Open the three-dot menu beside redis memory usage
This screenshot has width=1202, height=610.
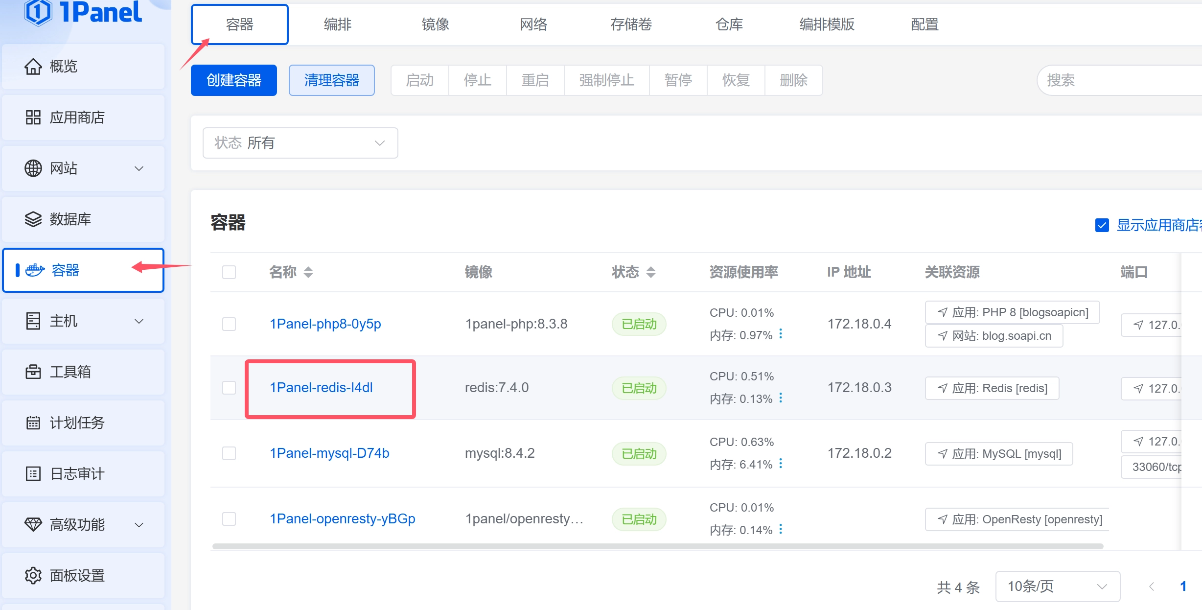781,398
